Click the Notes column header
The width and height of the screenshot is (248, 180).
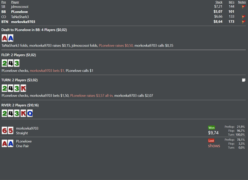(242, 2)
